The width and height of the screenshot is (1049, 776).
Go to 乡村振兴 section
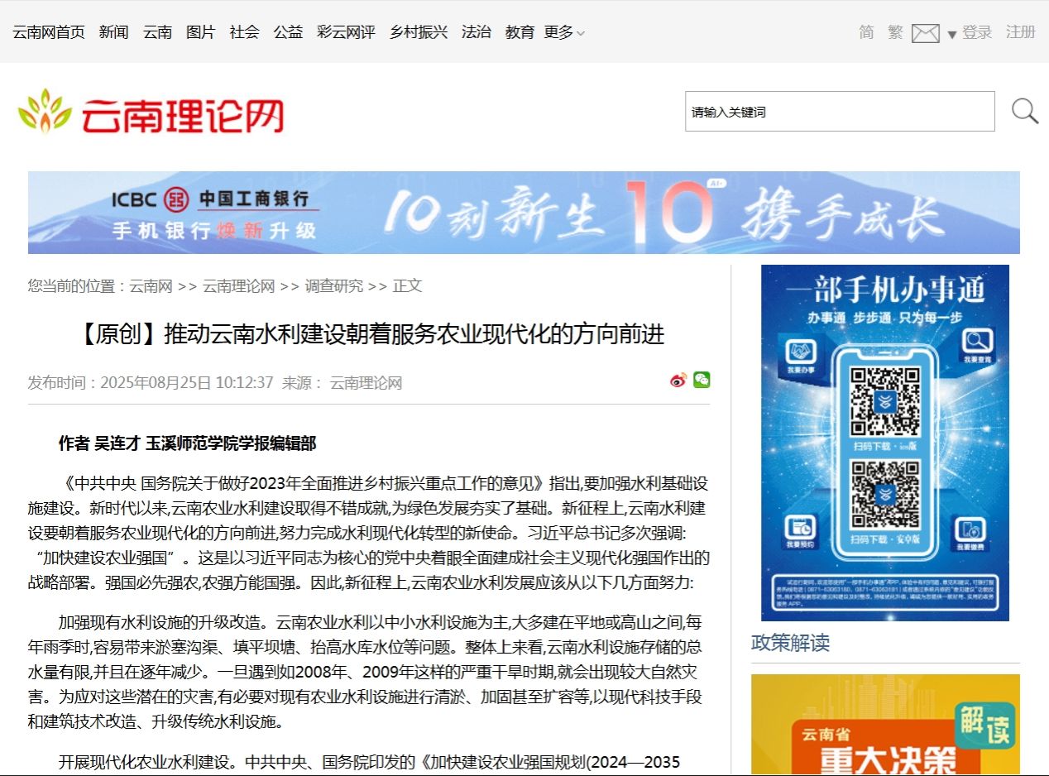(x=419, y=32)
